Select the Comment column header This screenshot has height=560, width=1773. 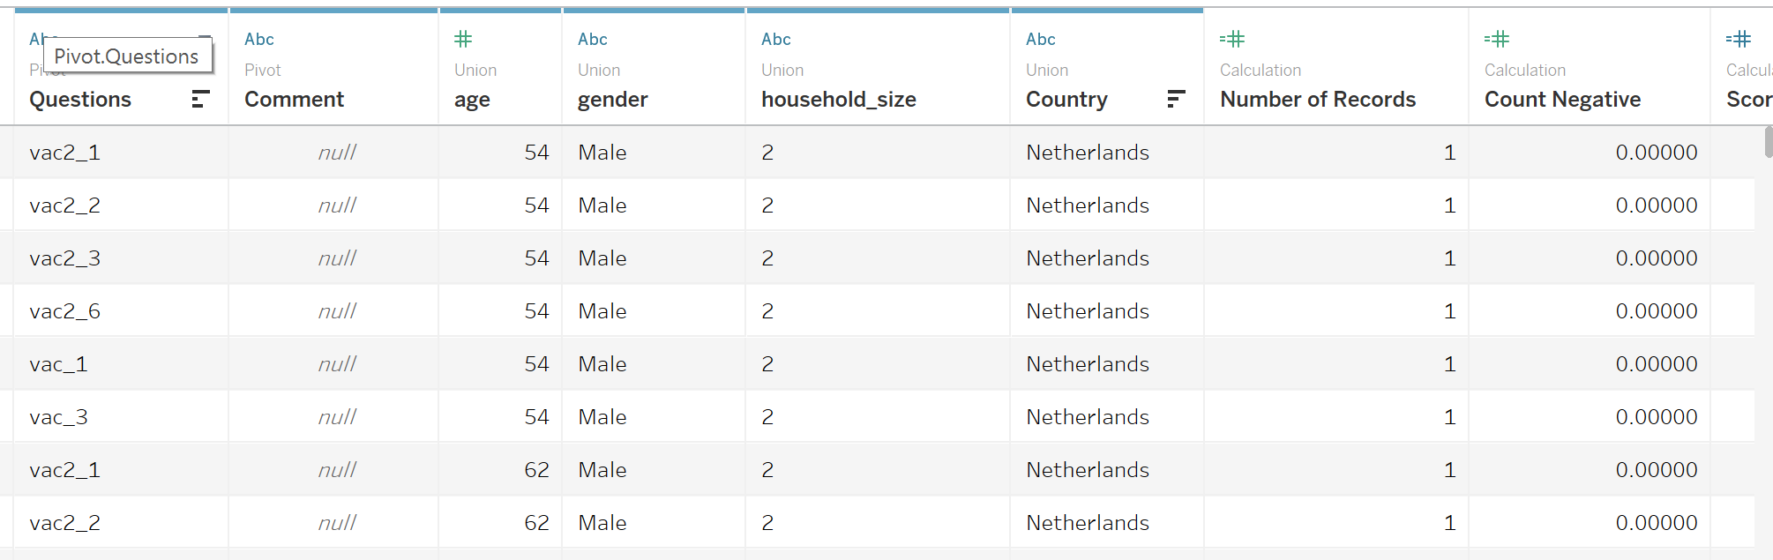[295, 100]
